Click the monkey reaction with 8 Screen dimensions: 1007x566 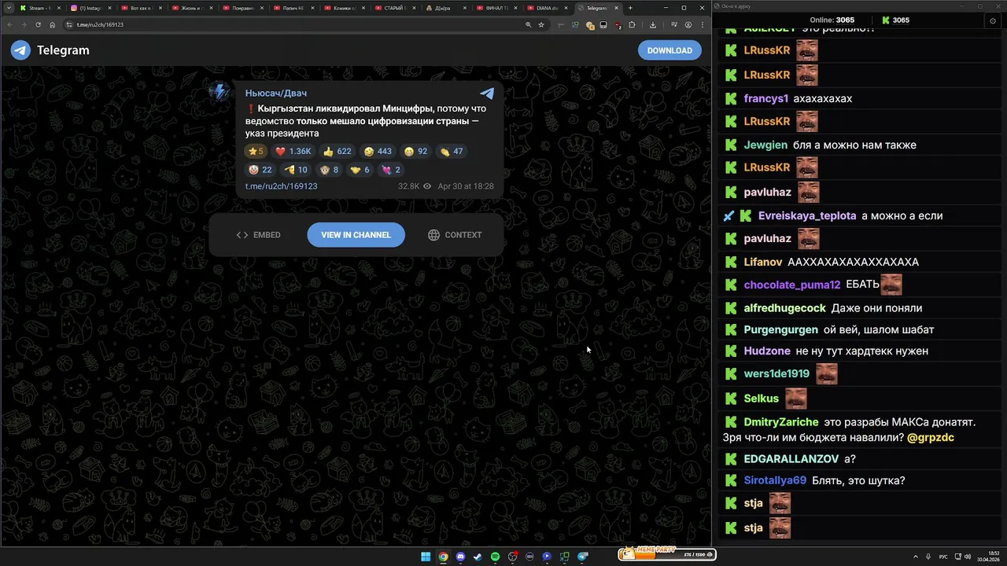[329, 170]
